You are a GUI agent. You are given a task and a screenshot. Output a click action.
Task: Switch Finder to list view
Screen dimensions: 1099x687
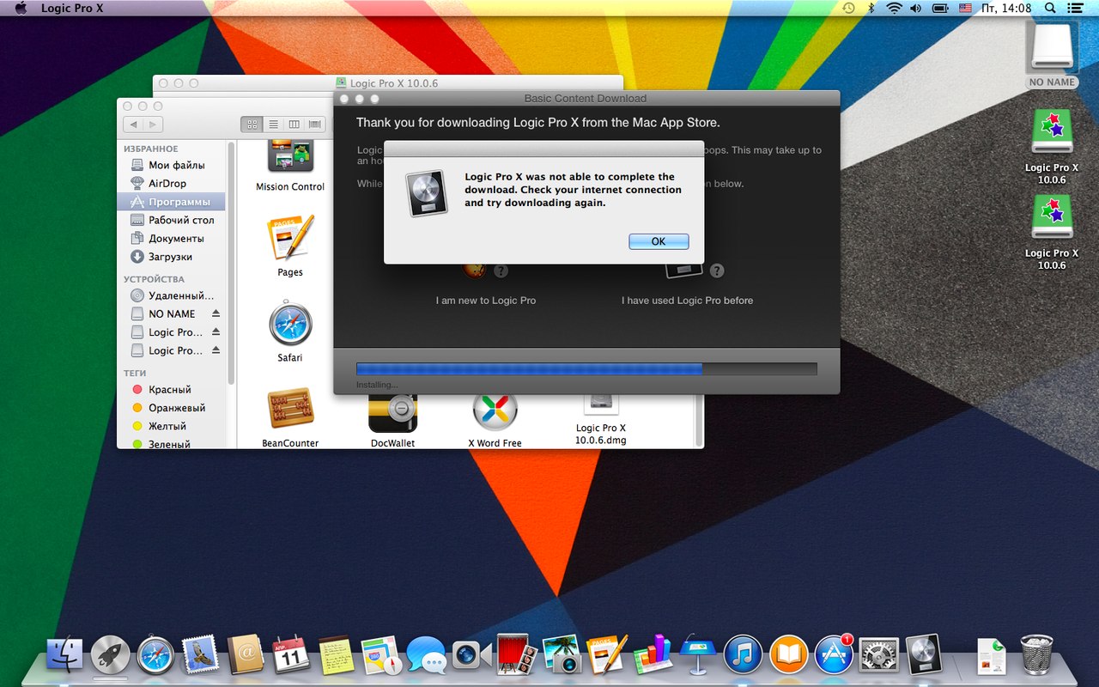point(273,125)
